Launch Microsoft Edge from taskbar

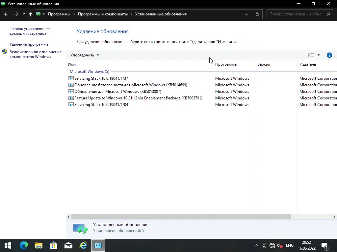(x=24, y=245)
